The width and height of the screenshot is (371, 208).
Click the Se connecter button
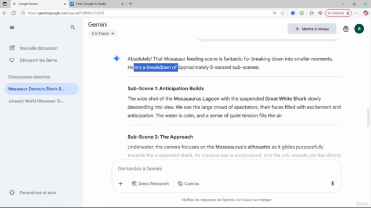[x=338, y=13]
